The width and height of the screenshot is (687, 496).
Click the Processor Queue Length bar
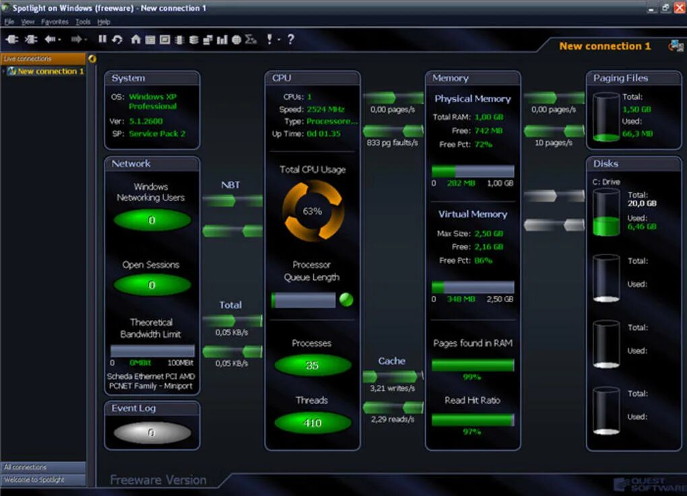304,300
